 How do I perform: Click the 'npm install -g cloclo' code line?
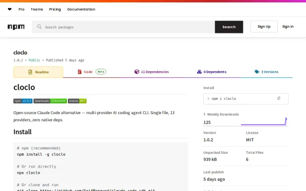(x=41, y=154)
